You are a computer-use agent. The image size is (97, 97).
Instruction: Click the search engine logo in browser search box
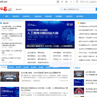(x=77, y=2)
